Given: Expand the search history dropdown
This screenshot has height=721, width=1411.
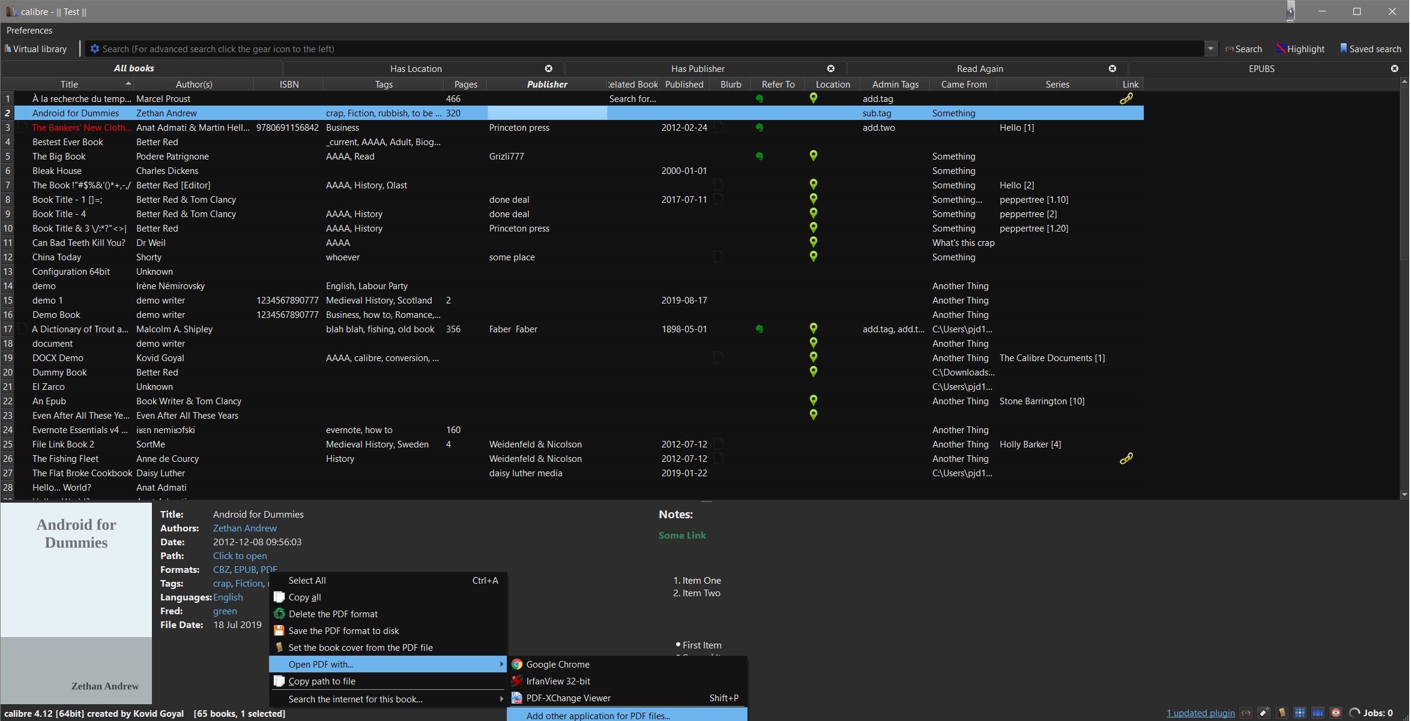Looking at the screenshot, I should coord(1210,49).
